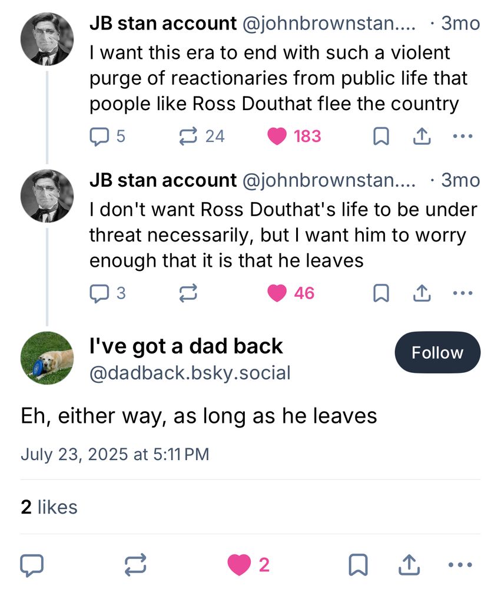The width and height of the screenshot is (501, 589).
Task: Unlike the post with 46 likes
Action: (x=277, y=293)
